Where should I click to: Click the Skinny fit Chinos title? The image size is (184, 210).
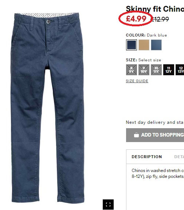point(155,9)
